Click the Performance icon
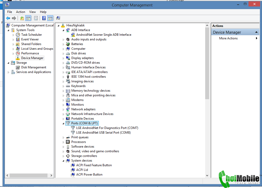The width and height of the screenshot is (262, 188). point(18,53)
